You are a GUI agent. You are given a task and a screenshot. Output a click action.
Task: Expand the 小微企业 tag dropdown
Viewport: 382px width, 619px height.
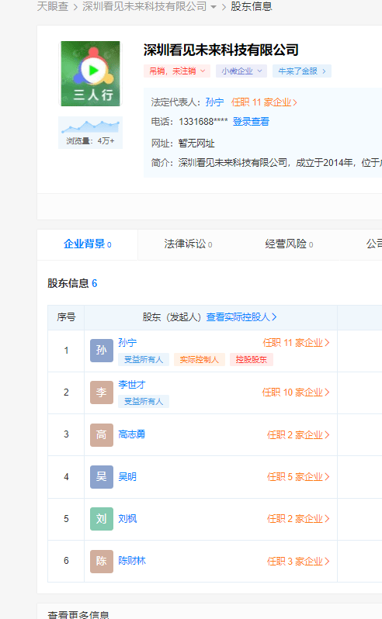pyautogui.click(x=241, y=71)
